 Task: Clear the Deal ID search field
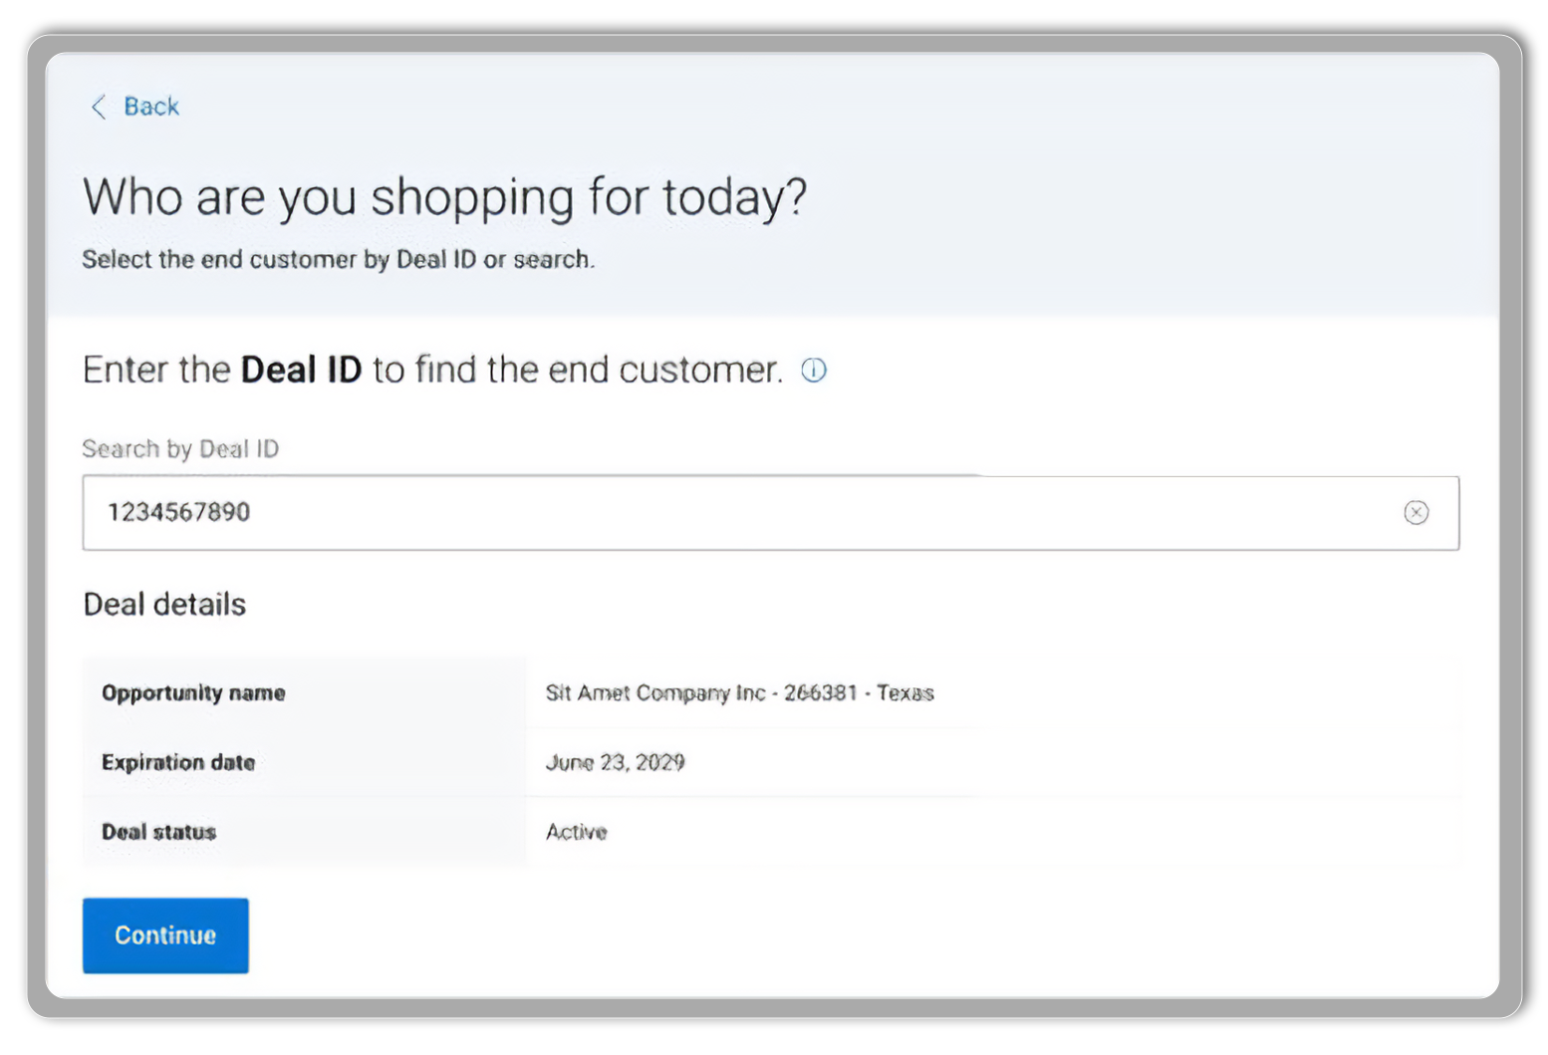click(x=1416, y=512)
